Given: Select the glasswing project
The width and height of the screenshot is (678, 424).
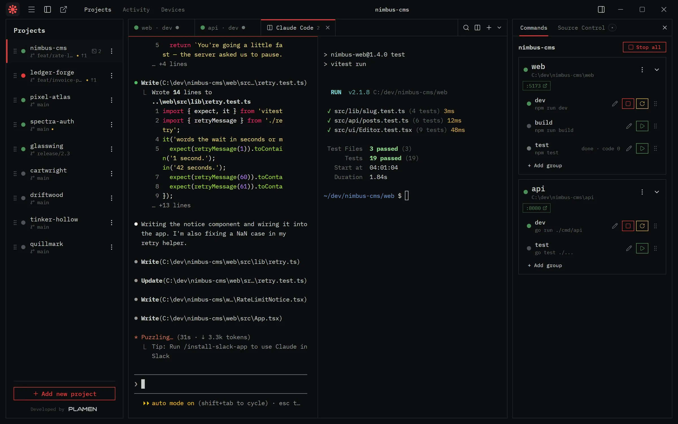Looking at the screenshot, I should pyautogui.click(x=64, y=149).
